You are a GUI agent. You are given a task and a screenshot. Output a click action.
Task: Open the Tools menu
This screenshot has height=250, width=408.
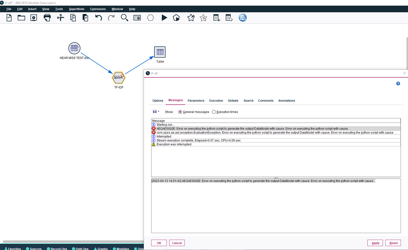59,9
